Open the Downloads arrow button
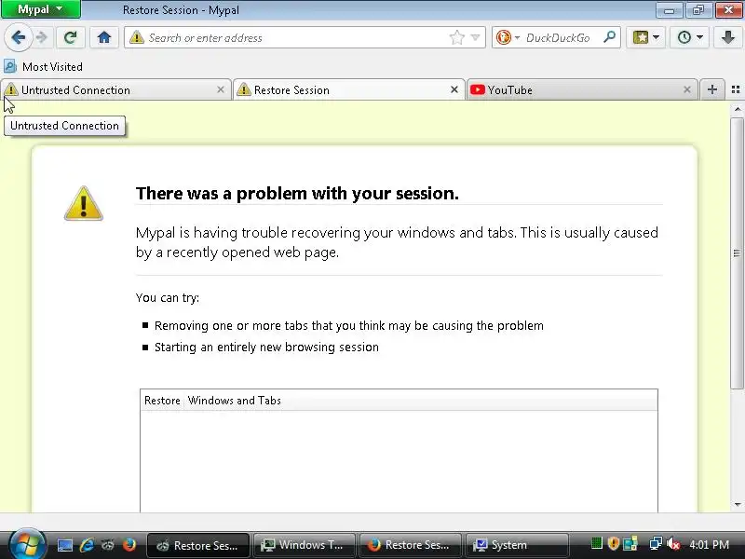The image size is (745, 559). coord(727,37)
